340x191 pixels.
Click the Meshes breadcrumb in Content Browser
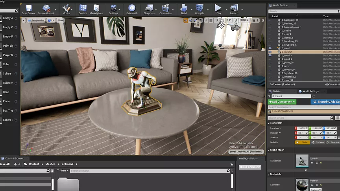point(50,164)
